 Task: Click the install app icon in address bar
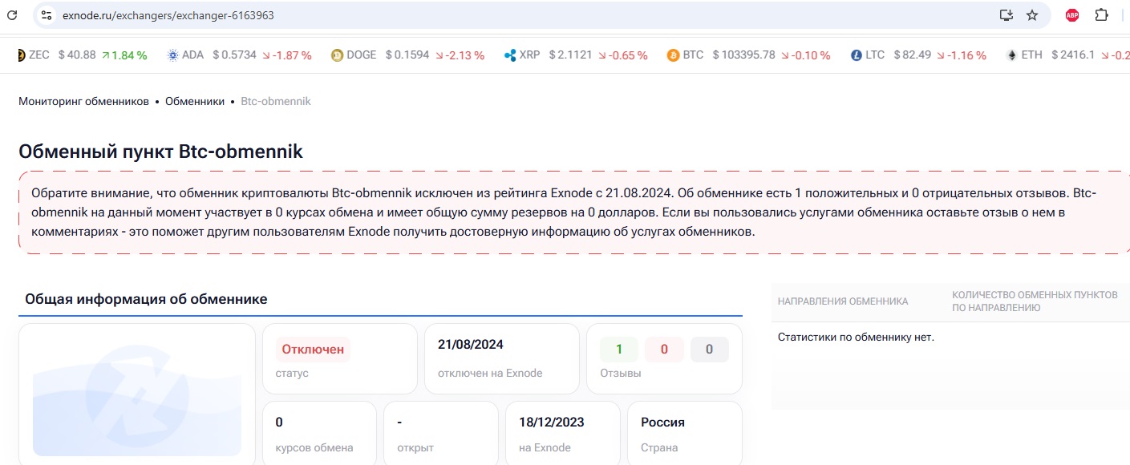(x=1006, y=15)
